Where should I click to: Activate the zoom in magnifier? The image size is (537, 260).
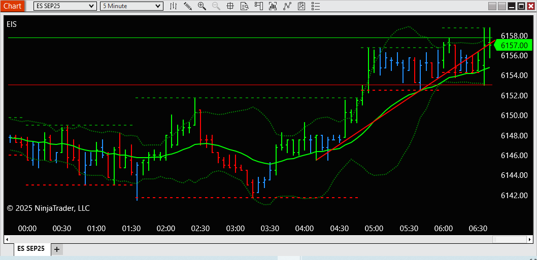(x=202, y=6)
